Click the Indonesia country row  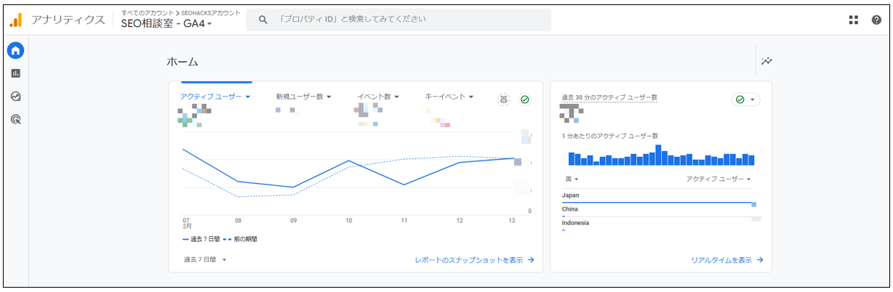(659, 224)
